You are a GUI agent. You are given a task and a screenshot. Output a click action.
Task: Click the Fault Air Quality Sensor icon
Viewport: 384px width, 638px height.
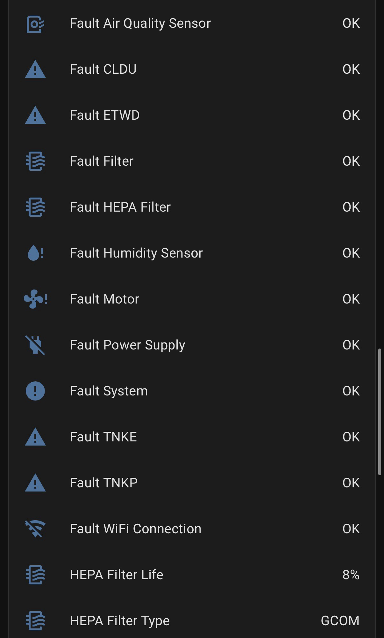point(35,24)
